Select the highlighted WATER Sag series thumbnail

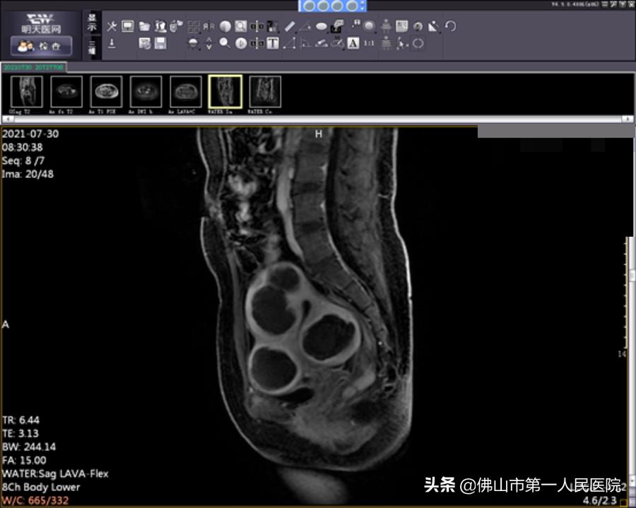[225, 92]
